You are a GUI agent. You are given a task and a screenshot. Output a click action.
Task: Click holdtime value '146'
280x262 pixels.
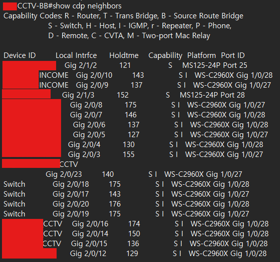click(131, 115)
